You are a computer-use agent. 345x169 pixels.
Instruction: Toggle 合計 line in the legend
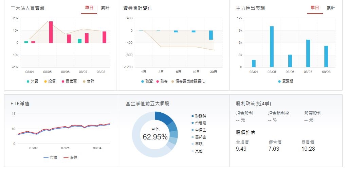89,81
